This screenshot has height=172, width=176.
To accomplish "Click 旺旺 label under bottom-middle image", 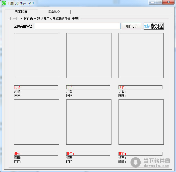I will coord(70,162).
